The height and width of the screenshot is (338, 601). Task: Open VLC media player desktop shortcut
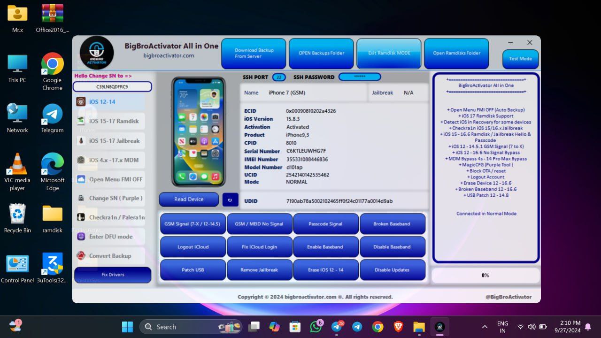tap(17, 172)
